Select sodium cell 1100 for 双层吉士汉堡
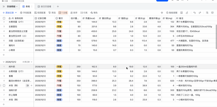 (168, 31)
